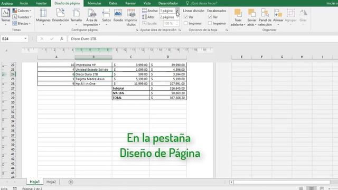The width and height of the screenshot is (338, 190).
Task: Click the confirm entry checkmark icon
Action: [x=52, y=39]
